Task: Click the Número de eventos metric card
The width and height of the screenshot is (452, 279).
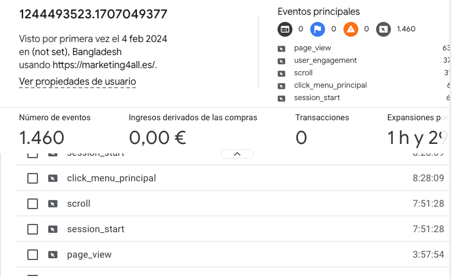Action: (x=55, y=130)
